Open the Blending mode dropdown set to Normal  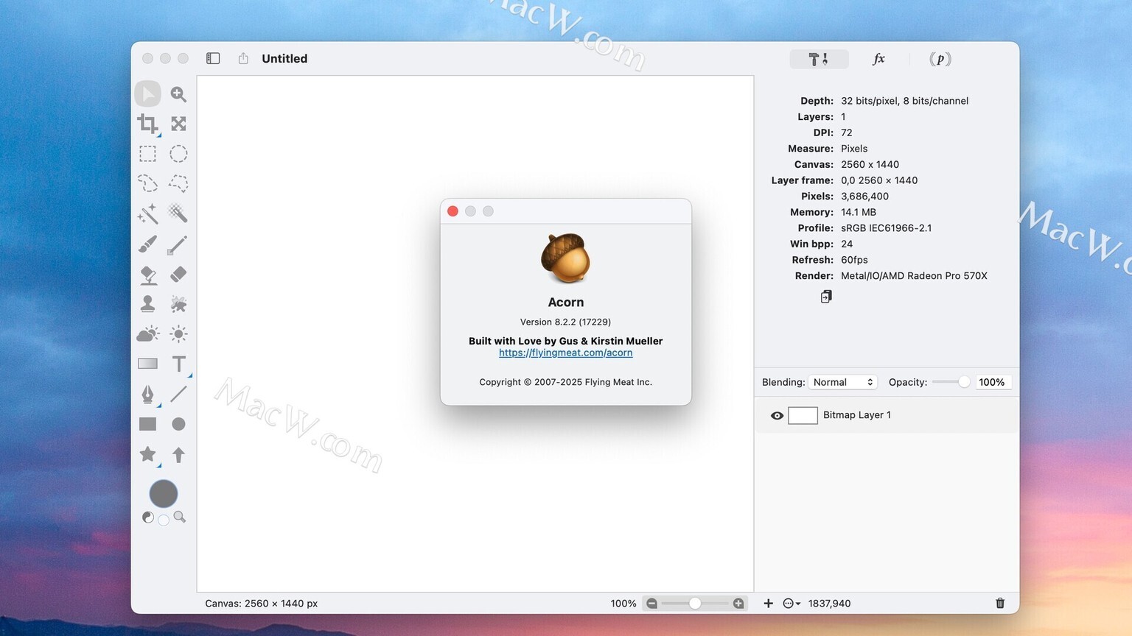843,382
